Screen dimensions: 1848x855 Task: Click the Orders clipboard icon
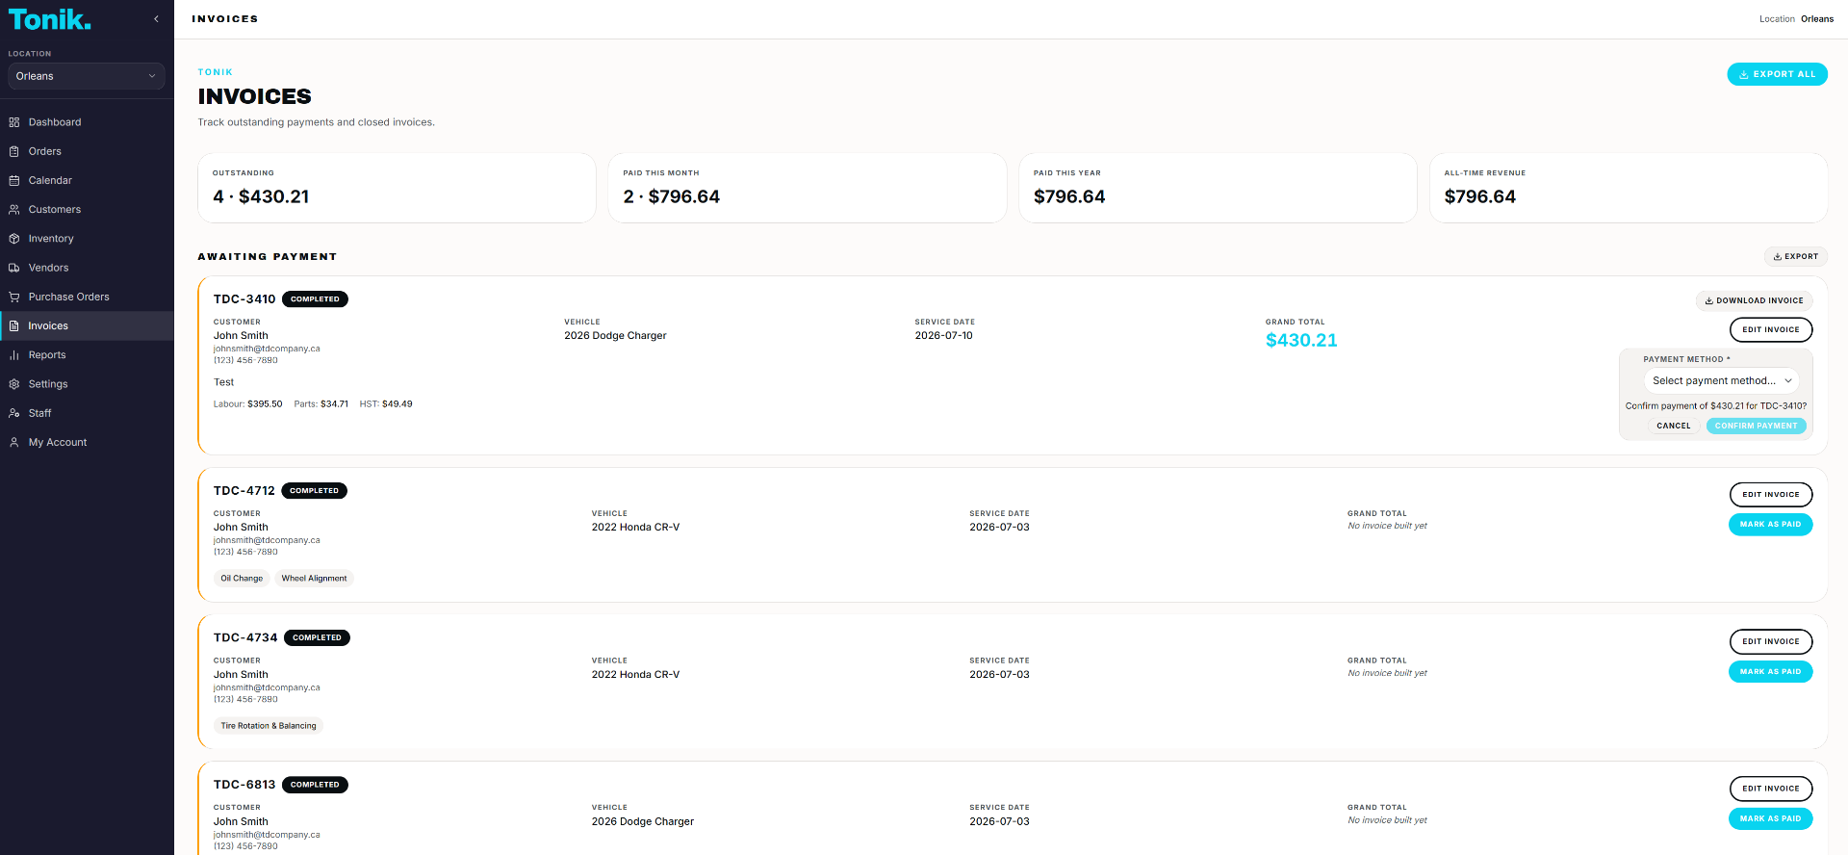click(x=14, y=151)
